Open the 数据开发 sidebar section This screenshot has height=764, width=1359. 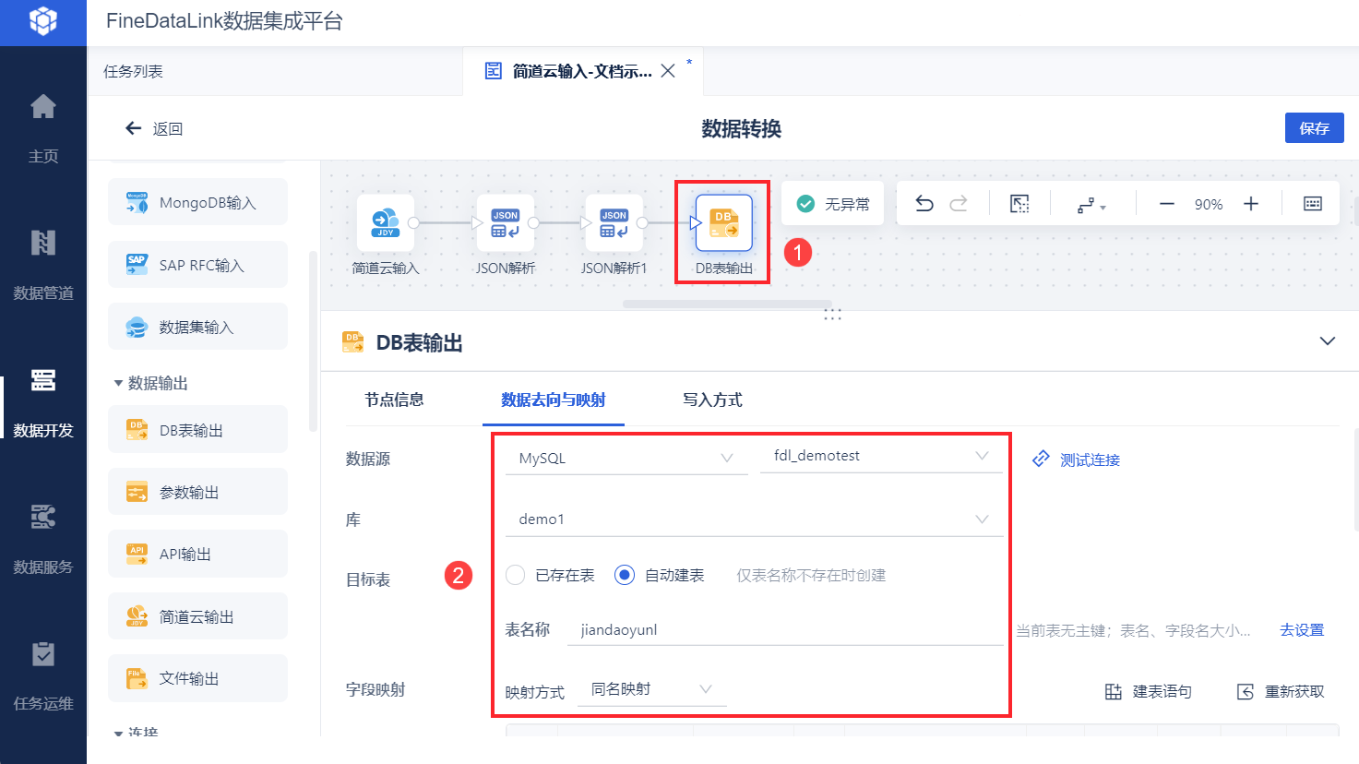43,402
